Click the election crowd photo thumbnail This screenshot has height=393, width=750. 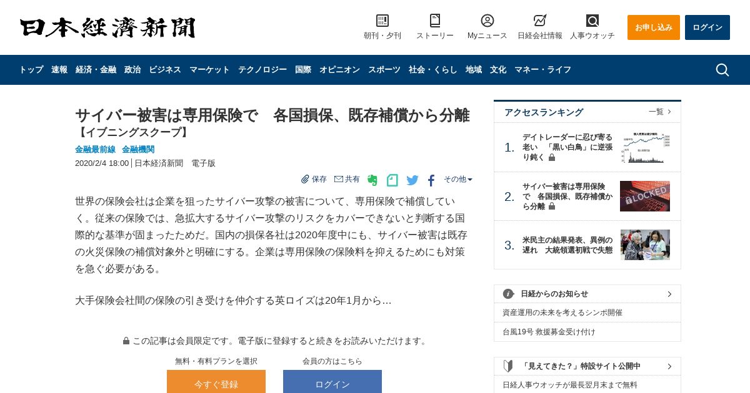pyautogui.click(x=645, y=245)
